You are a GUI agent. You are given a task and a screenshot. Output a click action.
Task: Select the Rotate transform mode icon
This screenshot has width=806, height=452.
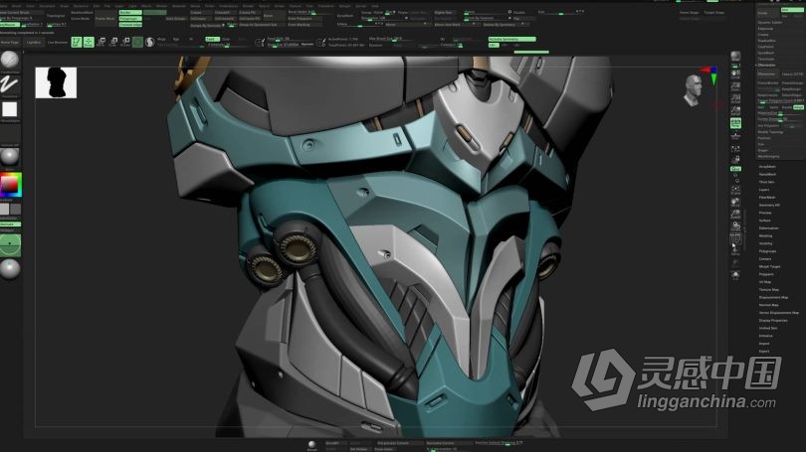pos(125,42)
